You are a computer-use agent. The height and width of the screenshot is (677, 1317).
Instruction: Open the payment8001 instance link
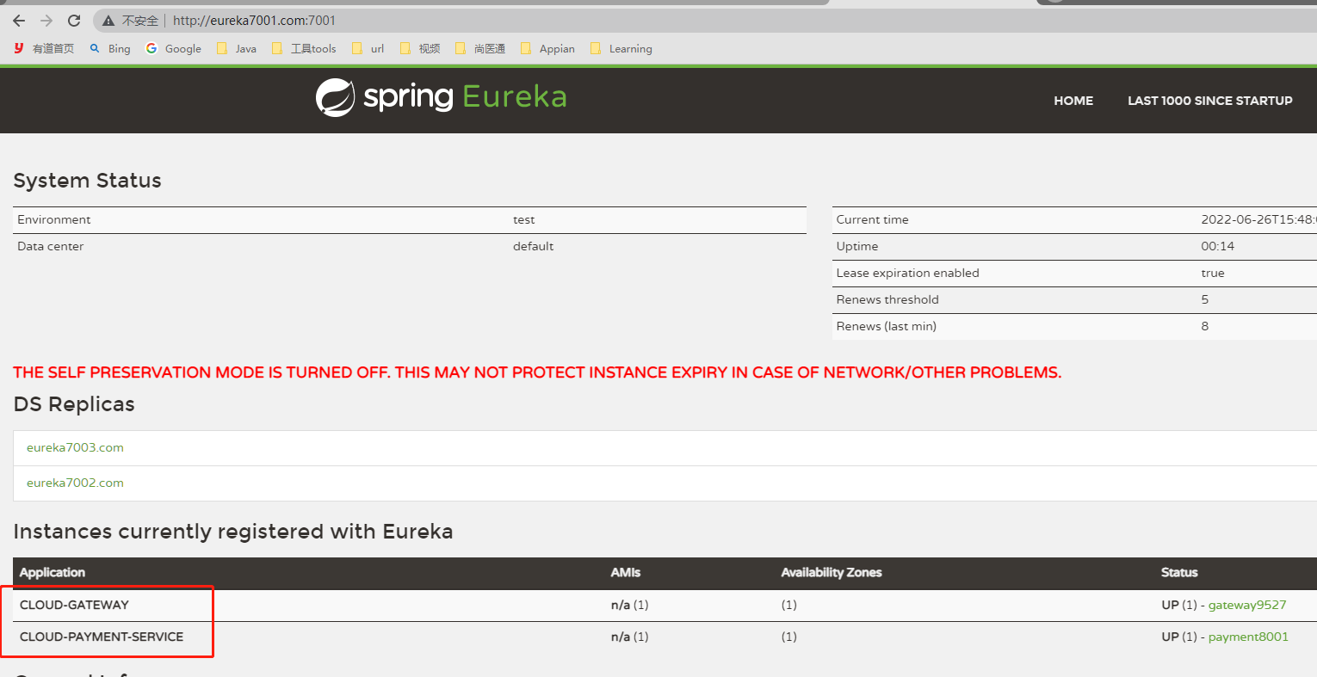[x=1248, y=637]
